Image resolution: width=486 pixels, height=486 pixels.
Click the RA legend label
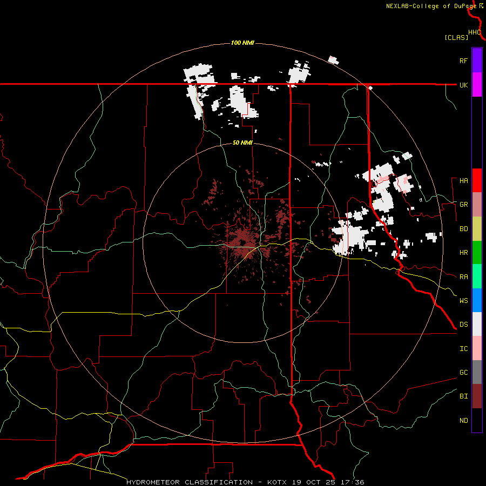(x=463, y=276)
